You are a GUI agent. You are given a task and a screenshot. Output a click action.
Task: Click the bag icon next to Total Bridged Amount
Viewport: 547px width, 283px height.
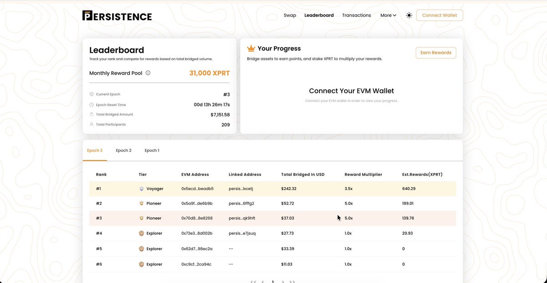92,114
